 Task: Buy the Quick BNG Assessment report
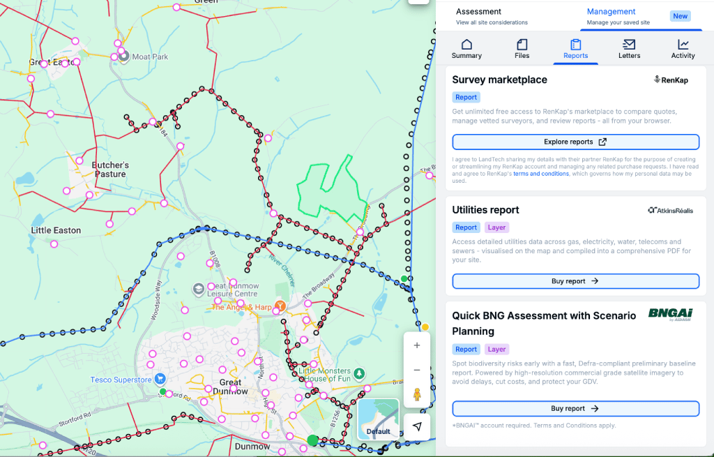575,409
